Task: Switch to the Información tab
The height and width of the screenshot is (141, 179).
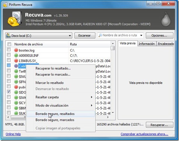Action: point(147,44)
